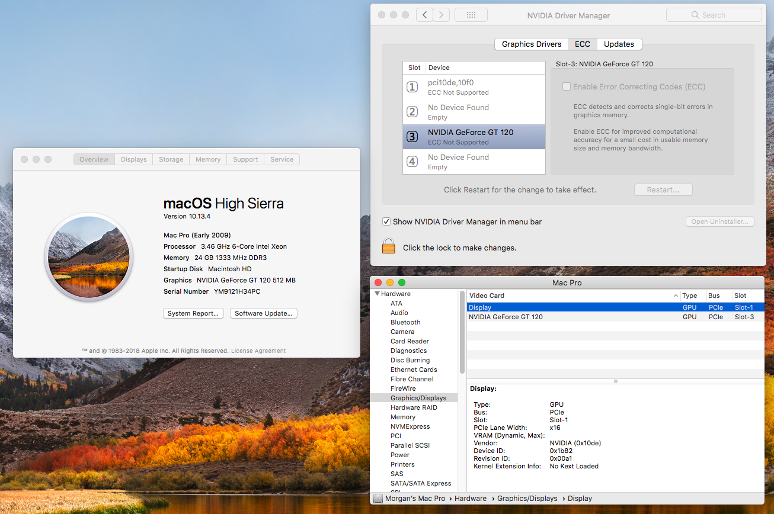Click Device column header in Driver Manager

(485, 68)
